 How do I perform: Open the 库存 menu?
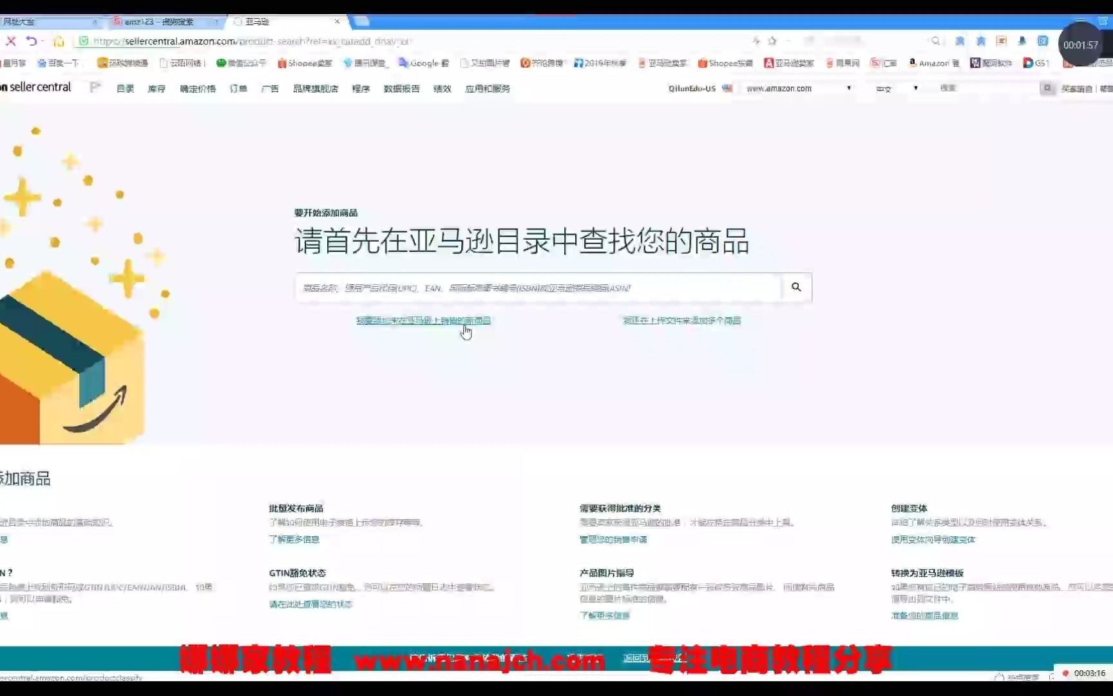[x=157, y=88]
